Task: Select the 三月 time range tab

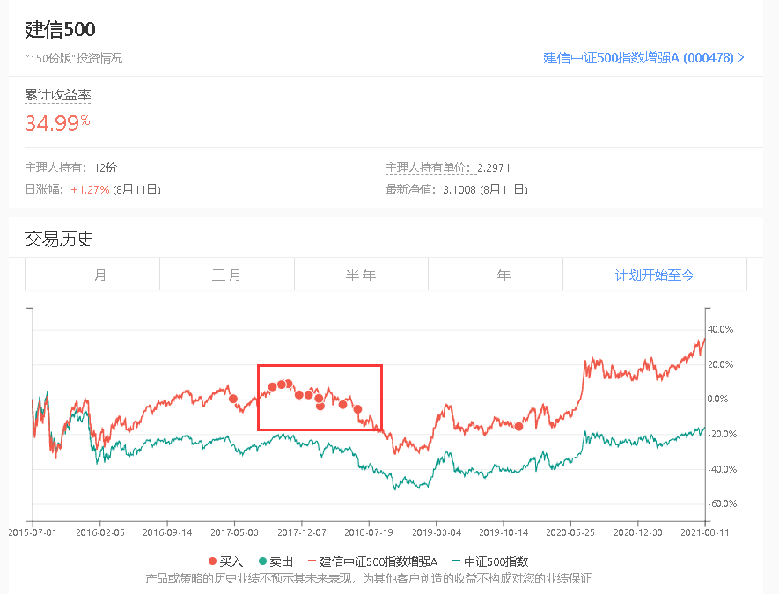Action: tap(227, 275)
